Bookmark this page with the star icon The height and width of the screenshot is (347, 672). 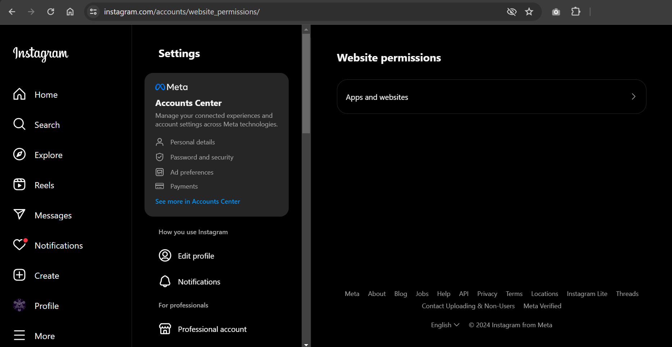point(529,12)
